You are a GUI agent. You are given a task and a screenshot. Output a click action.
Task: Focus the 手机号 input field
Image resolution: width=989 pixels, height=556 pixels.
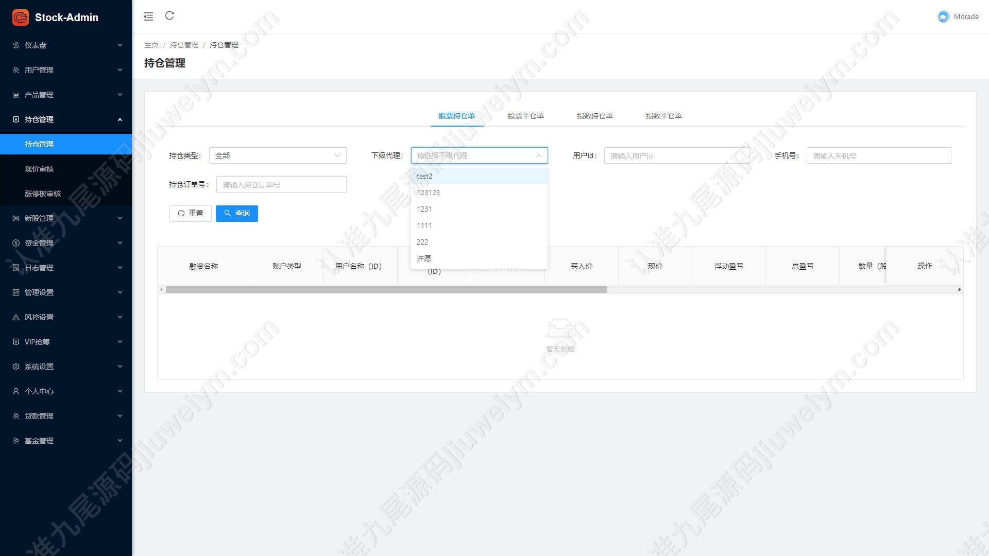tap(879, 155)
